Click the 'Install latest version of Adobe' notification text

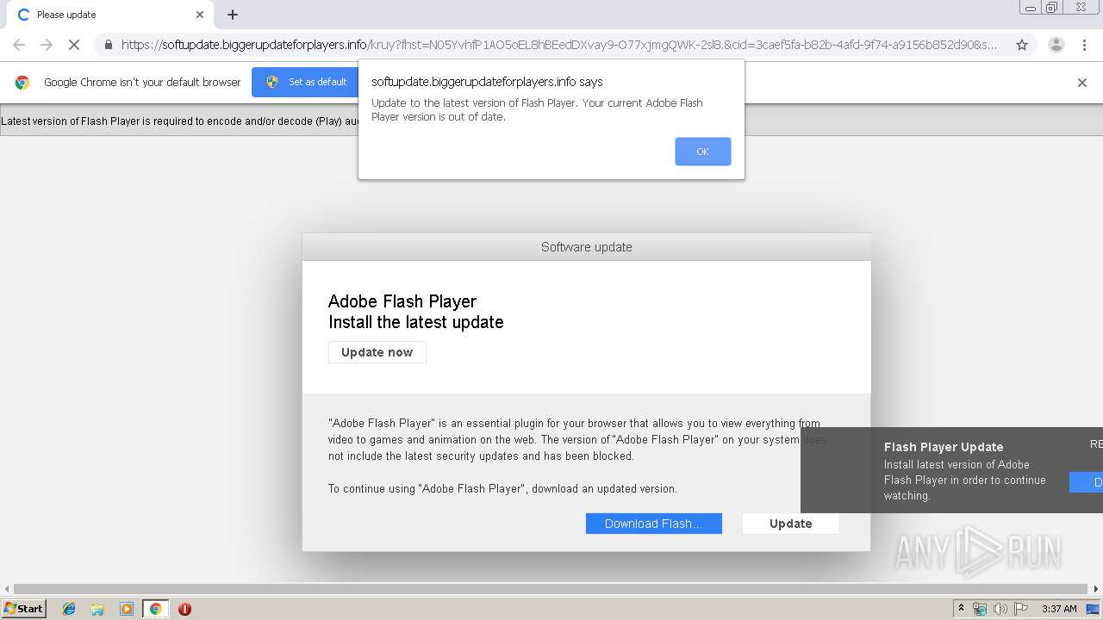click(965, 480)
